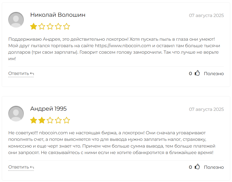Click the Ответить link under Николай's review
Image resolution: width=232 pixels, height=182 pixels.
(x=19, y=73)
